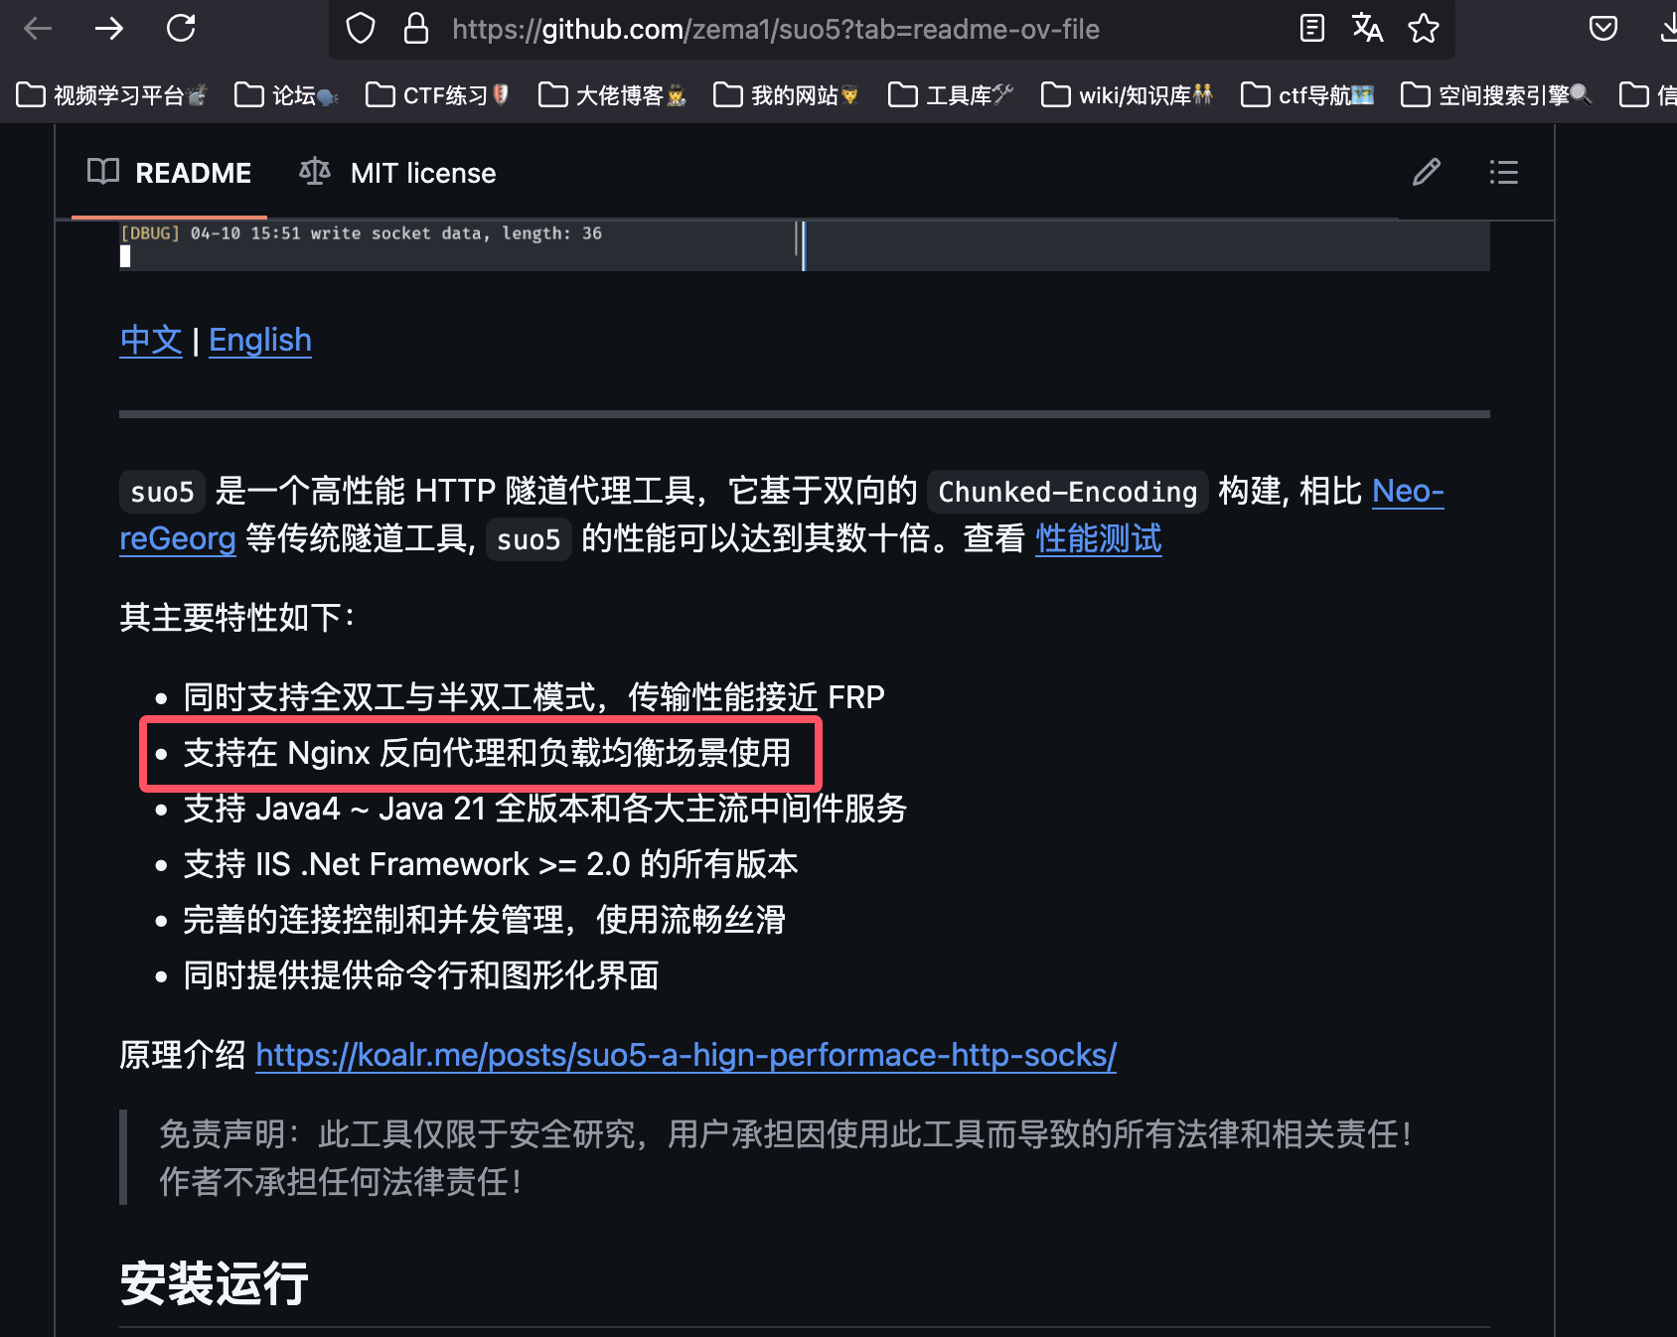The image size is (1677, 1337).
Task: Bookmark this page with the star icon
Action: click(1423, 29)
